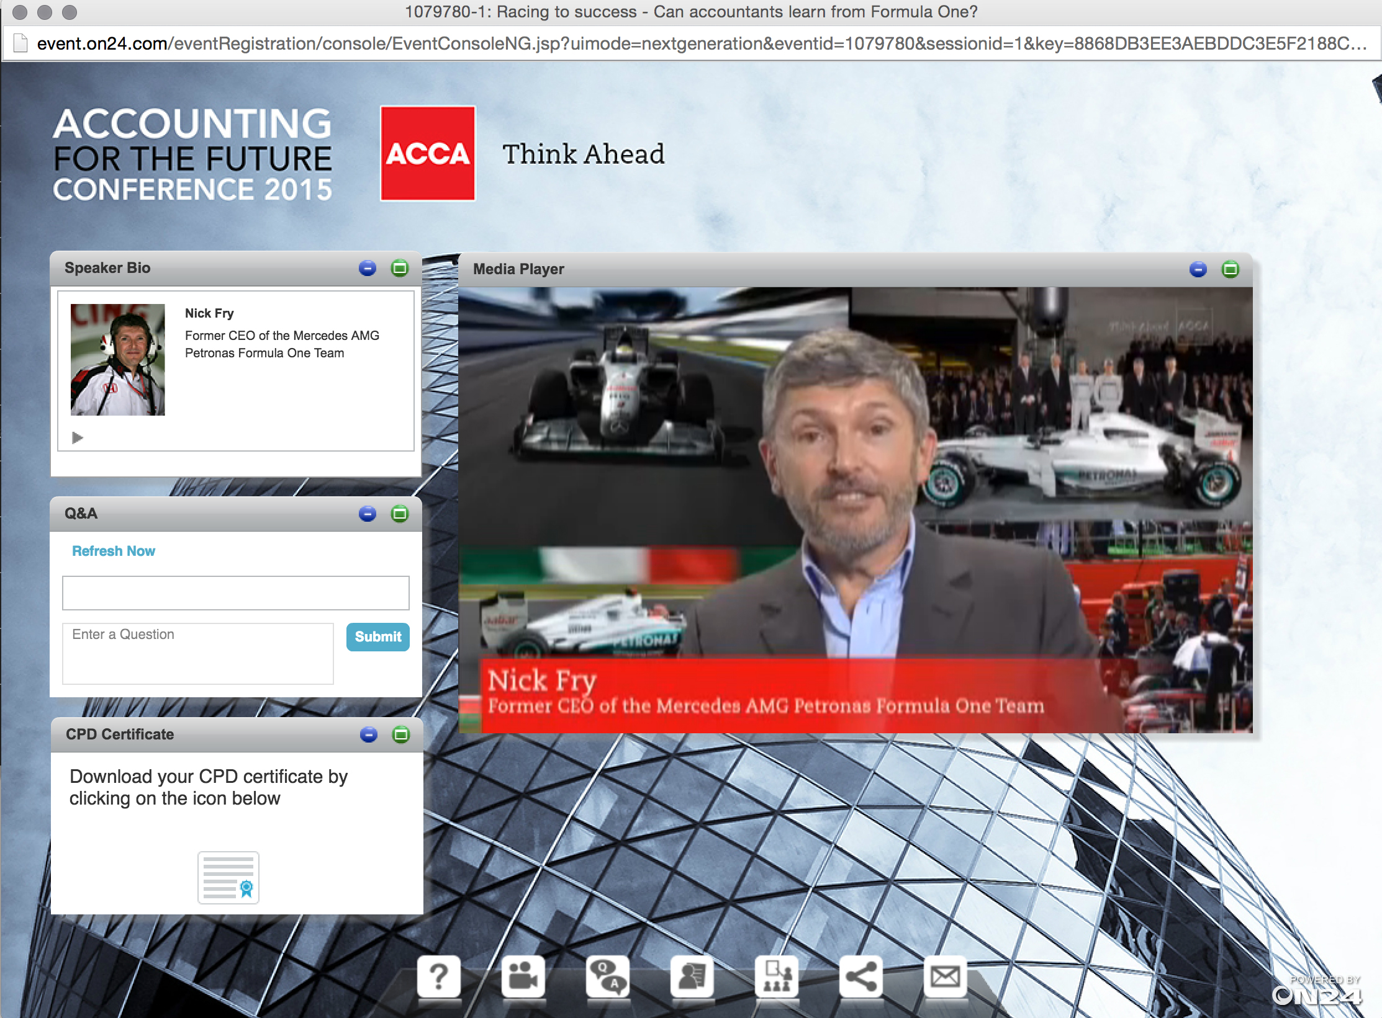Viewport: 1382px width, 1018px height.
Task: Click the page icon in address bar
Action: [20, 43]
